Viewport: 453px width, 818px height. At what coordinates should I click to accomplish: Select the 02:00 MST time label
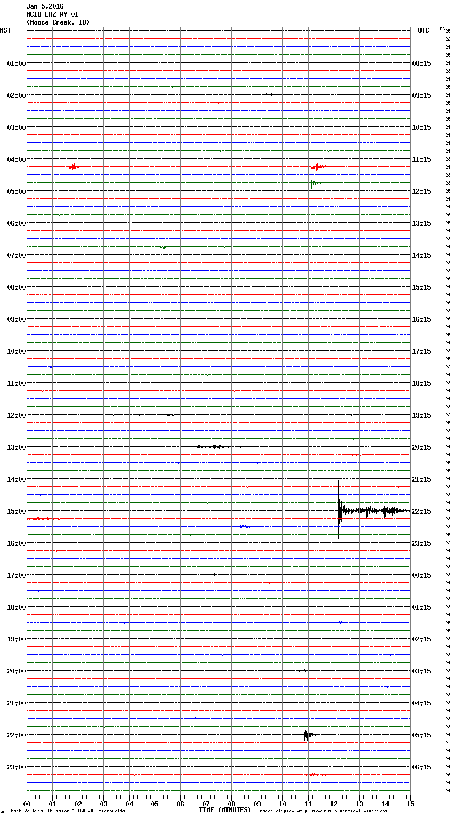tap(17, 95)
